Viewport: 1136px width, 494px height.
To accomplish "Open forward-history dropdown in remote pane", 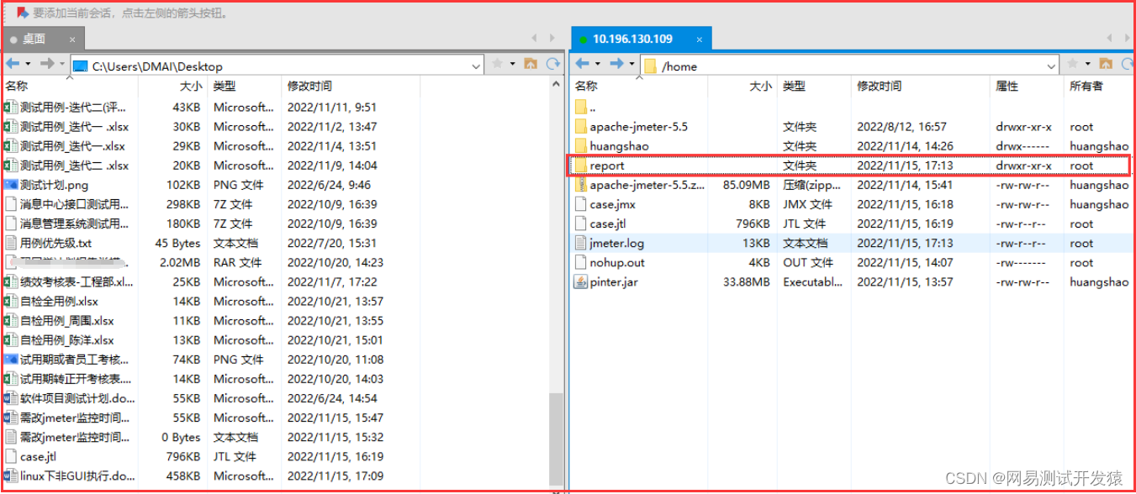I will 631,65.
